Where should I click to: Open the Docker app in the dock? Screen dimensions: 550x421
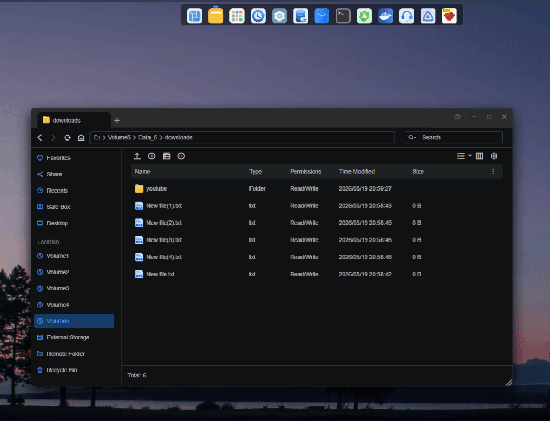(x=385, y=16)
